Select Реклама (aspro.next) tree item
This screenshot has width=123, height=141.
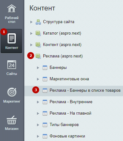click(63, 56)
